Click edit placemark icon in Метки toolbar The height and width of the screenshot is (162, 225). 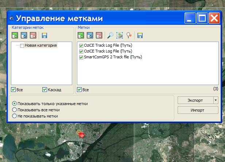[x=90, y=35]
